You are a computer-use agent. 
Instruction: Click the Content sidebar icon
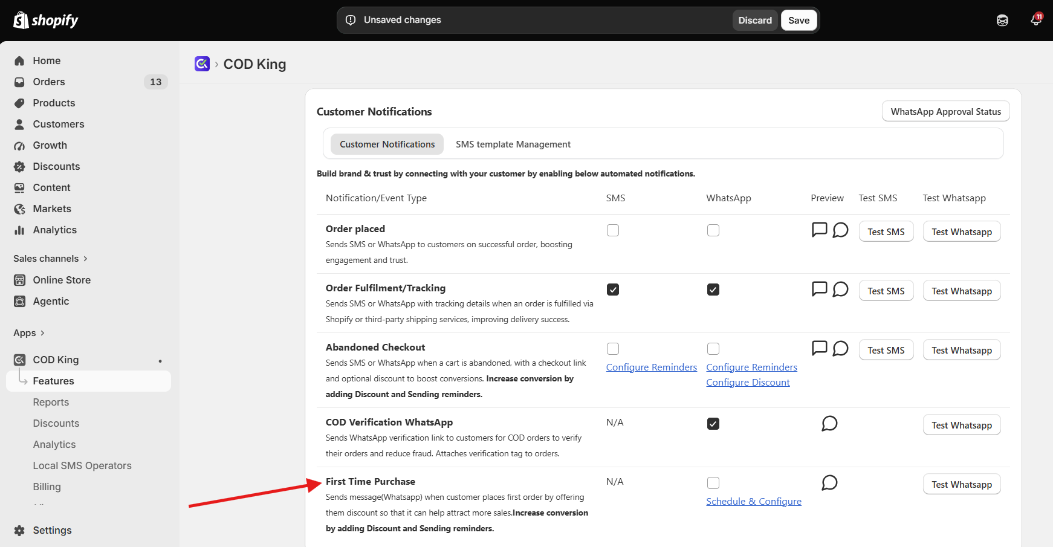19,187
